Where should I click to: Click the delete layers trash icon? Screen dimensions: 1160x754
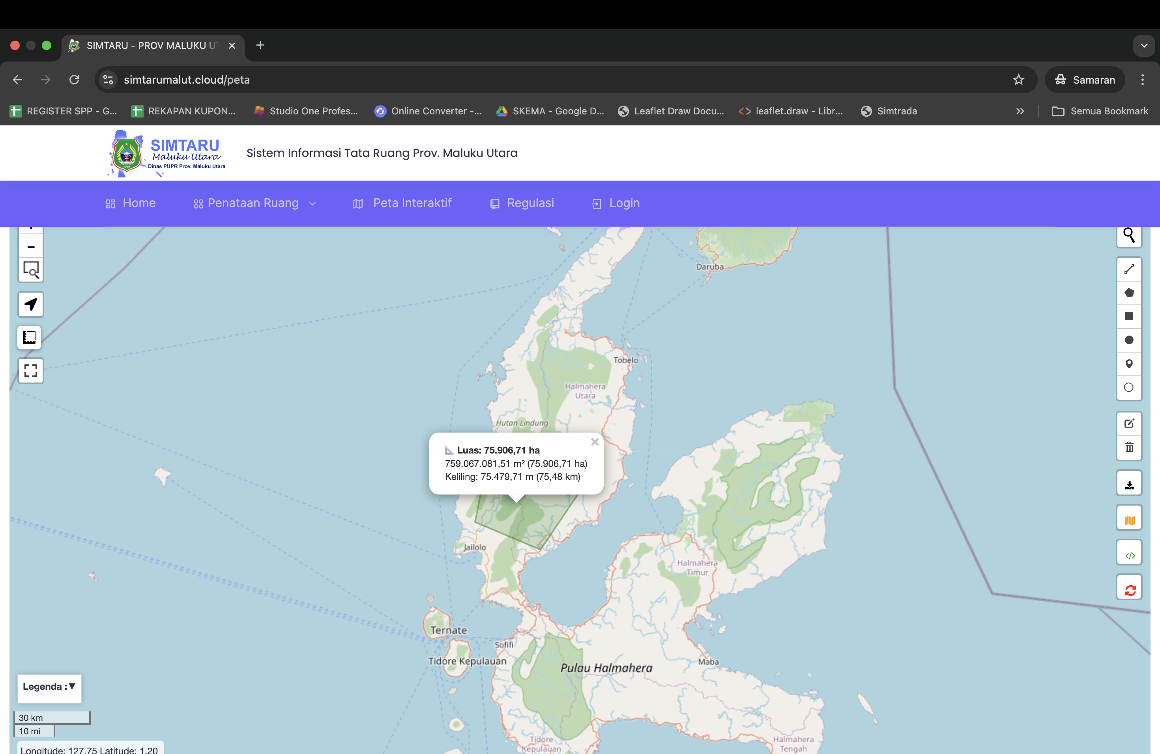coord(1129,447)
